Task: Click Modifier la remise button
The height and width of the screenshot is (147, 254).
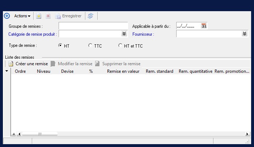Action: (x=71, y=64)
